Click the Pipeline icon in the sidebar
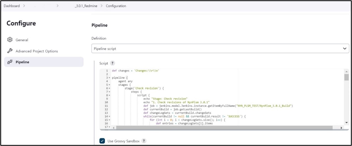 coord(9,62)
